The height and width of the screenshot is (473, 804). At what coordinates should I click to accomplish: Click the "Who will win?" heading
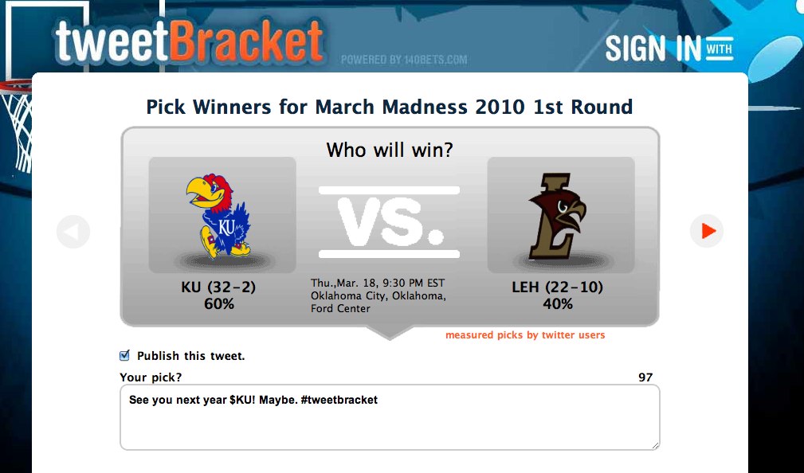pyautogui.click(x=390, y=150)
